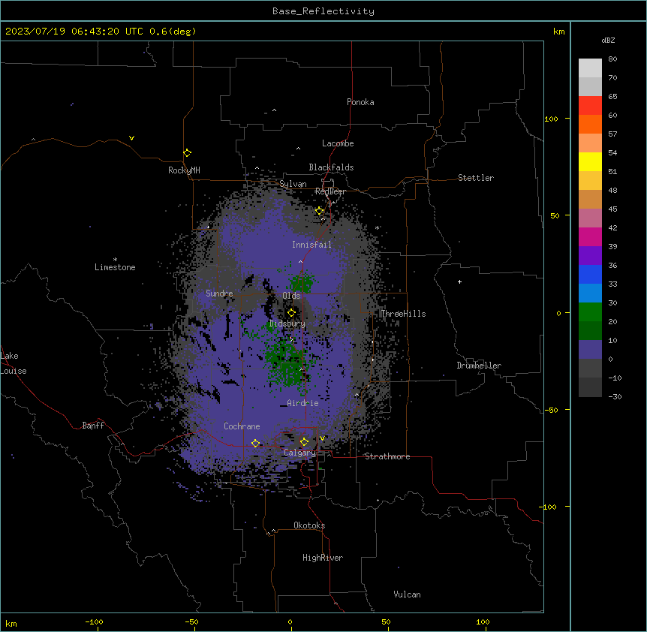
Task: Click the Innisfail city label
Action: pos(311,245)
